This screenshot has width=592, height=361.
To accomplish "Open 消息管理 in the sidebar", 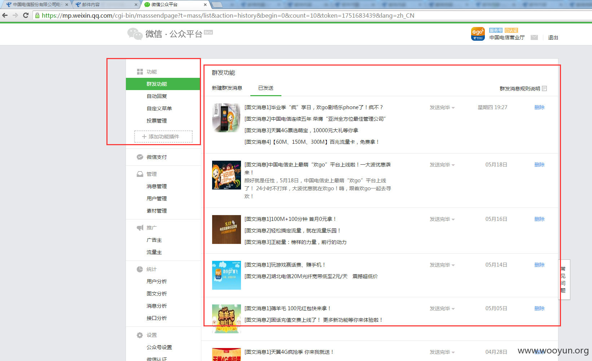I will pyautogui.click(x=157, y=186).
